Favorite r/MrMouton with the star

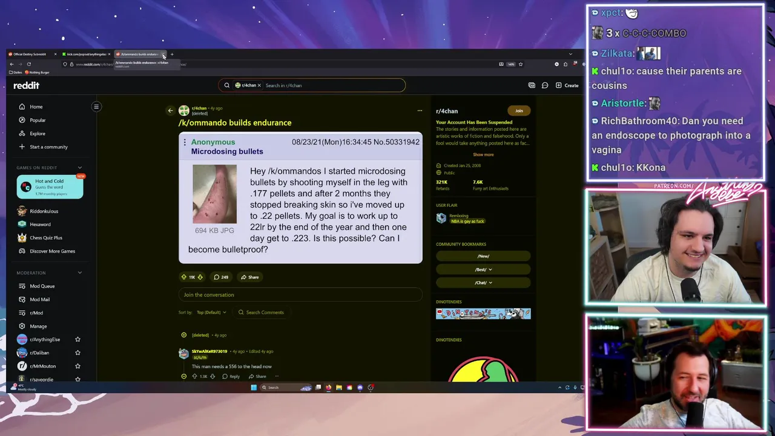coord(77,366)
